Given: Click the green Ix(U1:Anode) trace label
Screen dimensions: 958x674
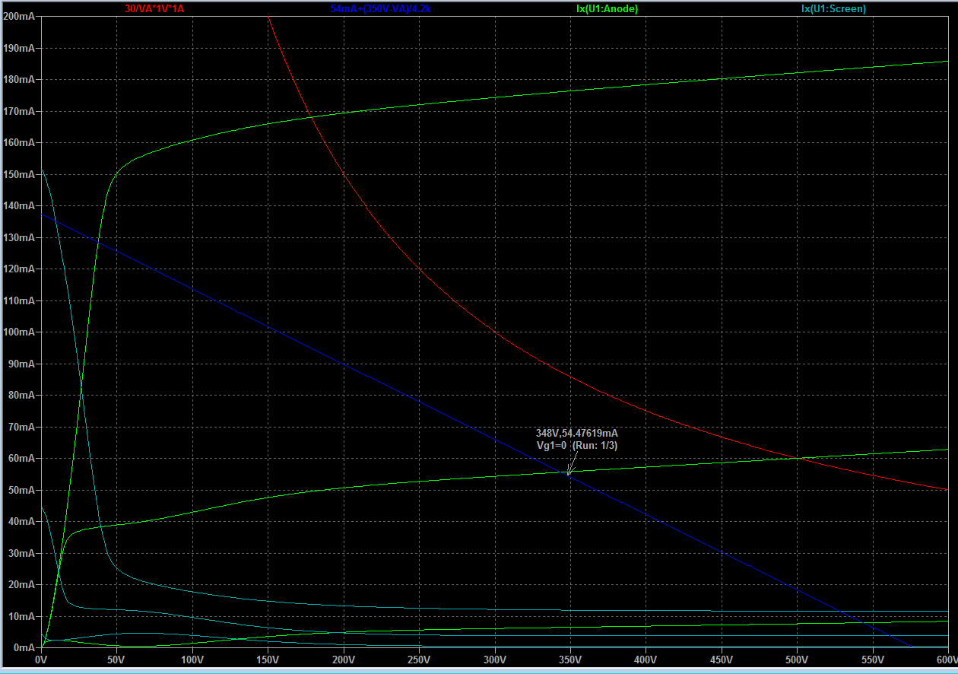Looking at the screenshot, I should (607, 8).
